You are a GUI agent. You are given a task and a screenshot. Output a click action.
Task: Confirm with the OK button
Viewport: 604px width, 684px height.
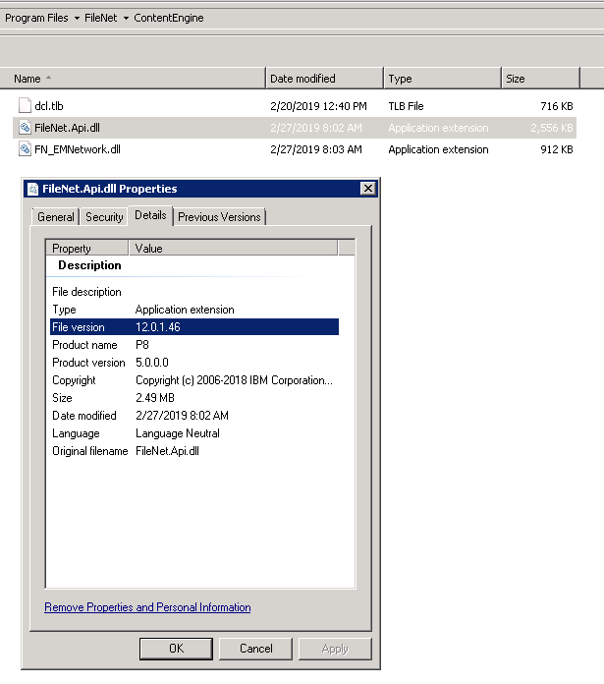(x=176, y=649)
